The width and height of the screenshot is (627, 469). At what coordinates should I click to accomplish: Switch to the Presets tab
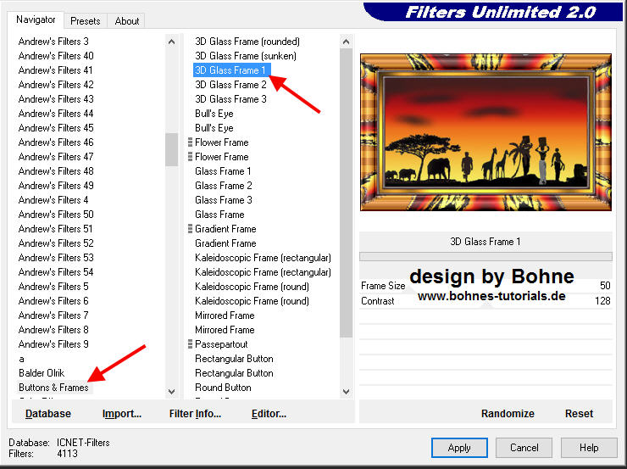(x=86, y=20)
